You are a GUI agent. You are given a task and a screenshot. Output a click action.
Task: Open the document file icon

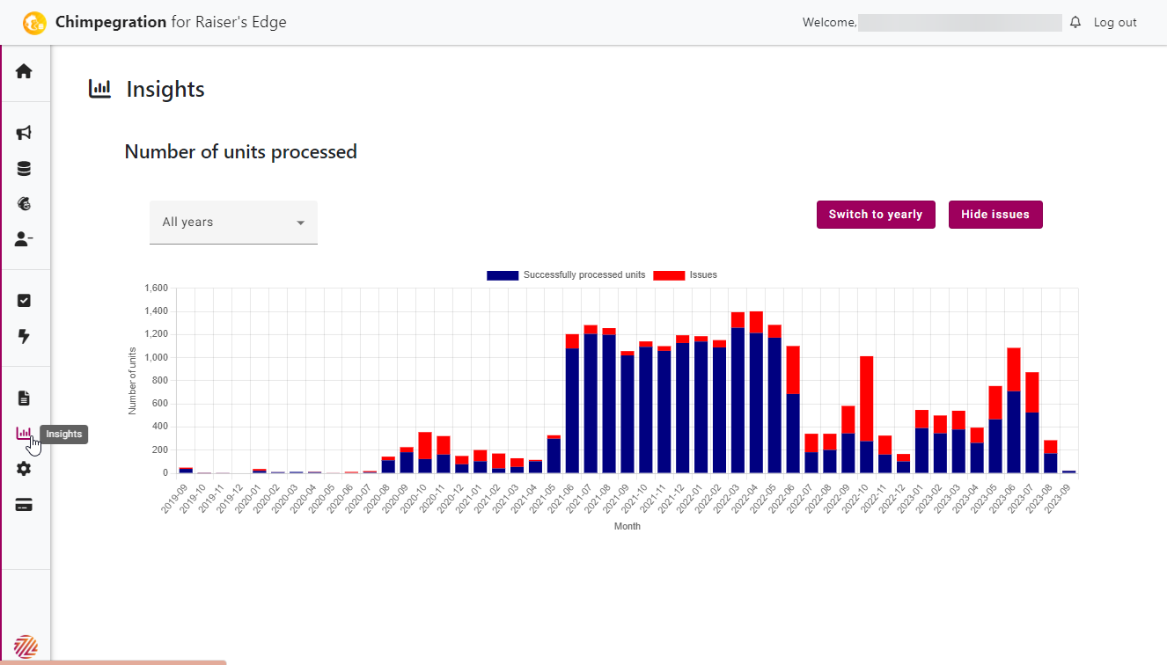coord(24,398)
